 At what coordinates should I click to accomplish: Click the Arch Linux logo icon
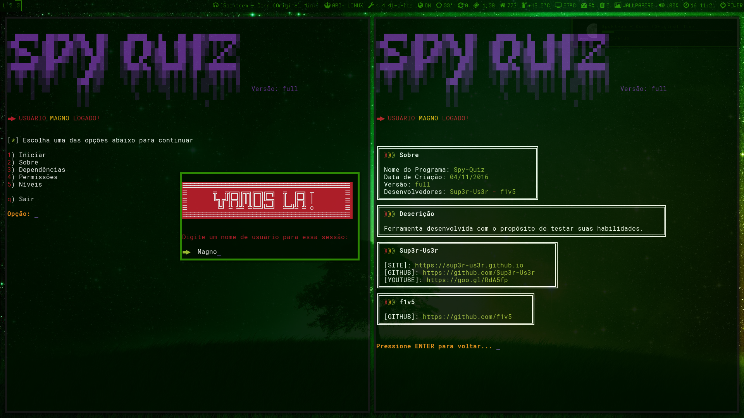327,5
